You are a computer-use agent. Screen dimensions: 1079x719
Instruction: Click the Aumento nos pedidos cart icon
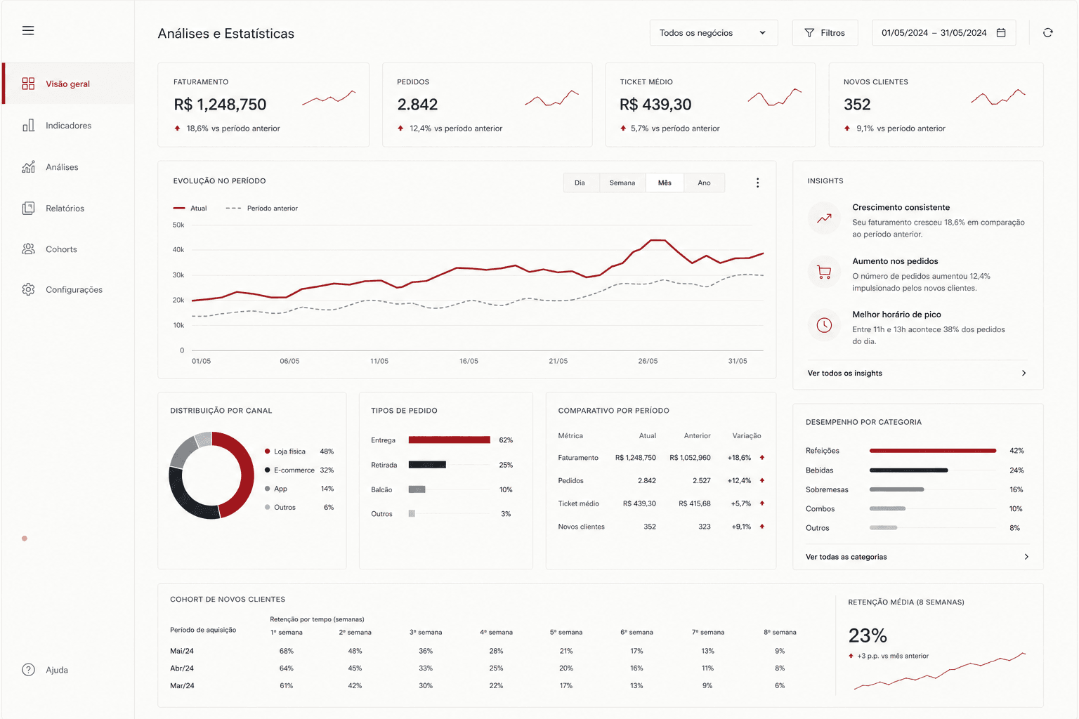[824, 272]
